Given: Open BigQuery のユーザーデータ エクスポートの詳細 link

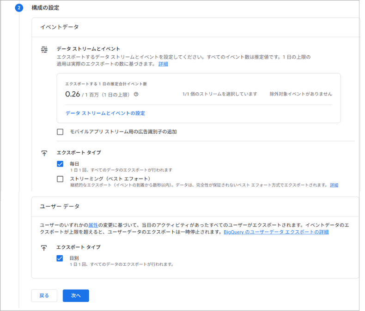Looking at the screenshot, I should 276,232.
